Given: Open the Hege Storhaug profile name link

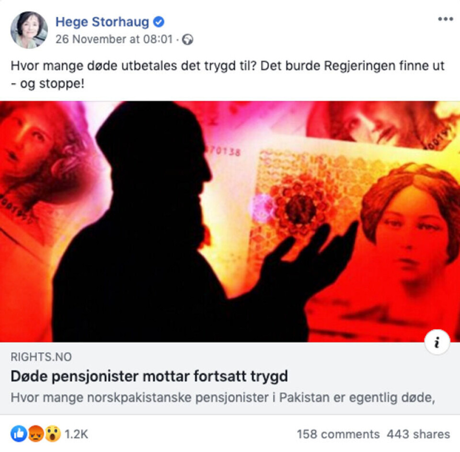Looking at the screenshot, I should (102, 22).
